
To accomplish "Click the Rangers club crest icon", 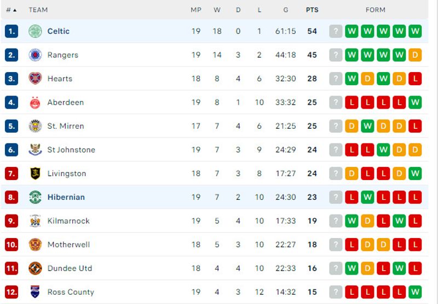I will [x=35, y=55].
